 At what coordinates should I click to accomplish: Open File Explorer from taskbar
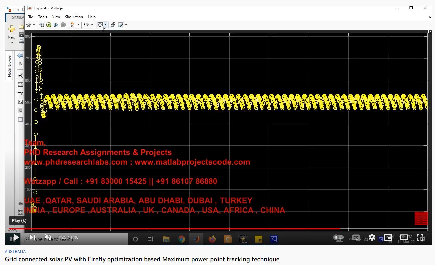click(166, 239)
